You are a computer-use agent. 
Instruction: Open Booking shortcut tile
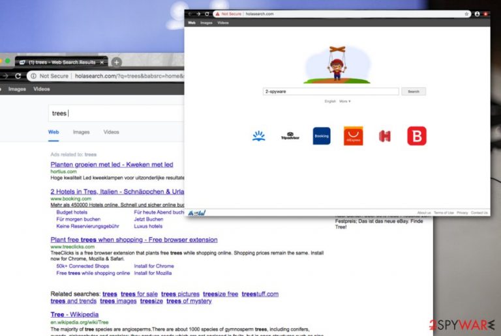tap(322, 136)
